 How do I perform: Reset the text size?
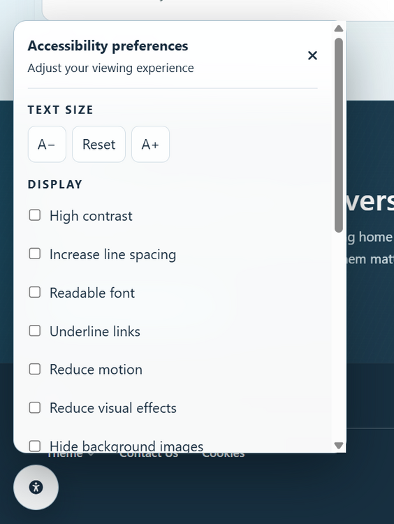coord(99,145)
